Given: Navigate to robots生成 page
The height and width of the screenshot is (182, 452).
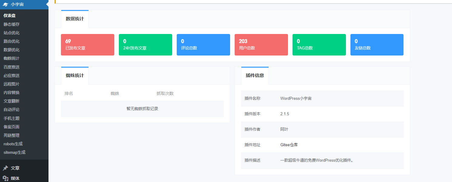Looking at the screenshot, I should click(13, 144).
